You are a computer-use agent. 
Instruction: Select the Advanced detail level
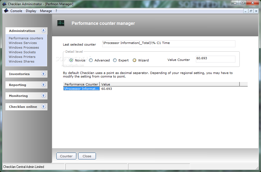click(x=91, y=60)
